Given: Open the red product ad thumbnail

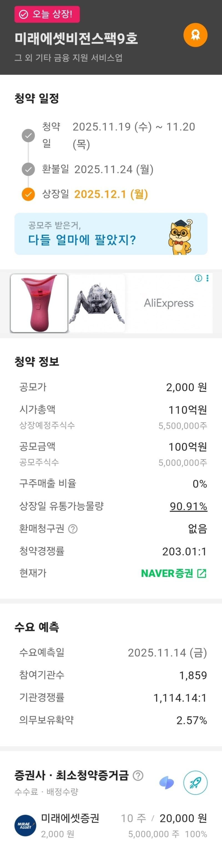Looking at the screenshot, I should (x=39, y=303).
